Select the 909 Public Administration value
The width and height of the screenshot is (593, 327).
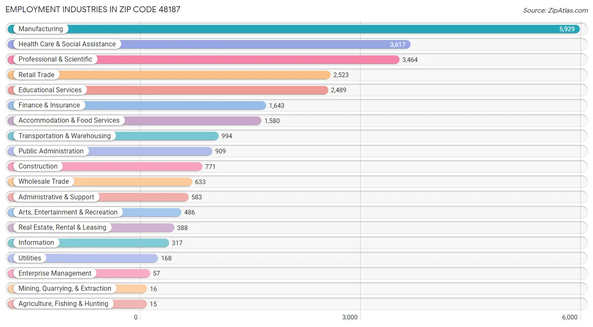220,151
